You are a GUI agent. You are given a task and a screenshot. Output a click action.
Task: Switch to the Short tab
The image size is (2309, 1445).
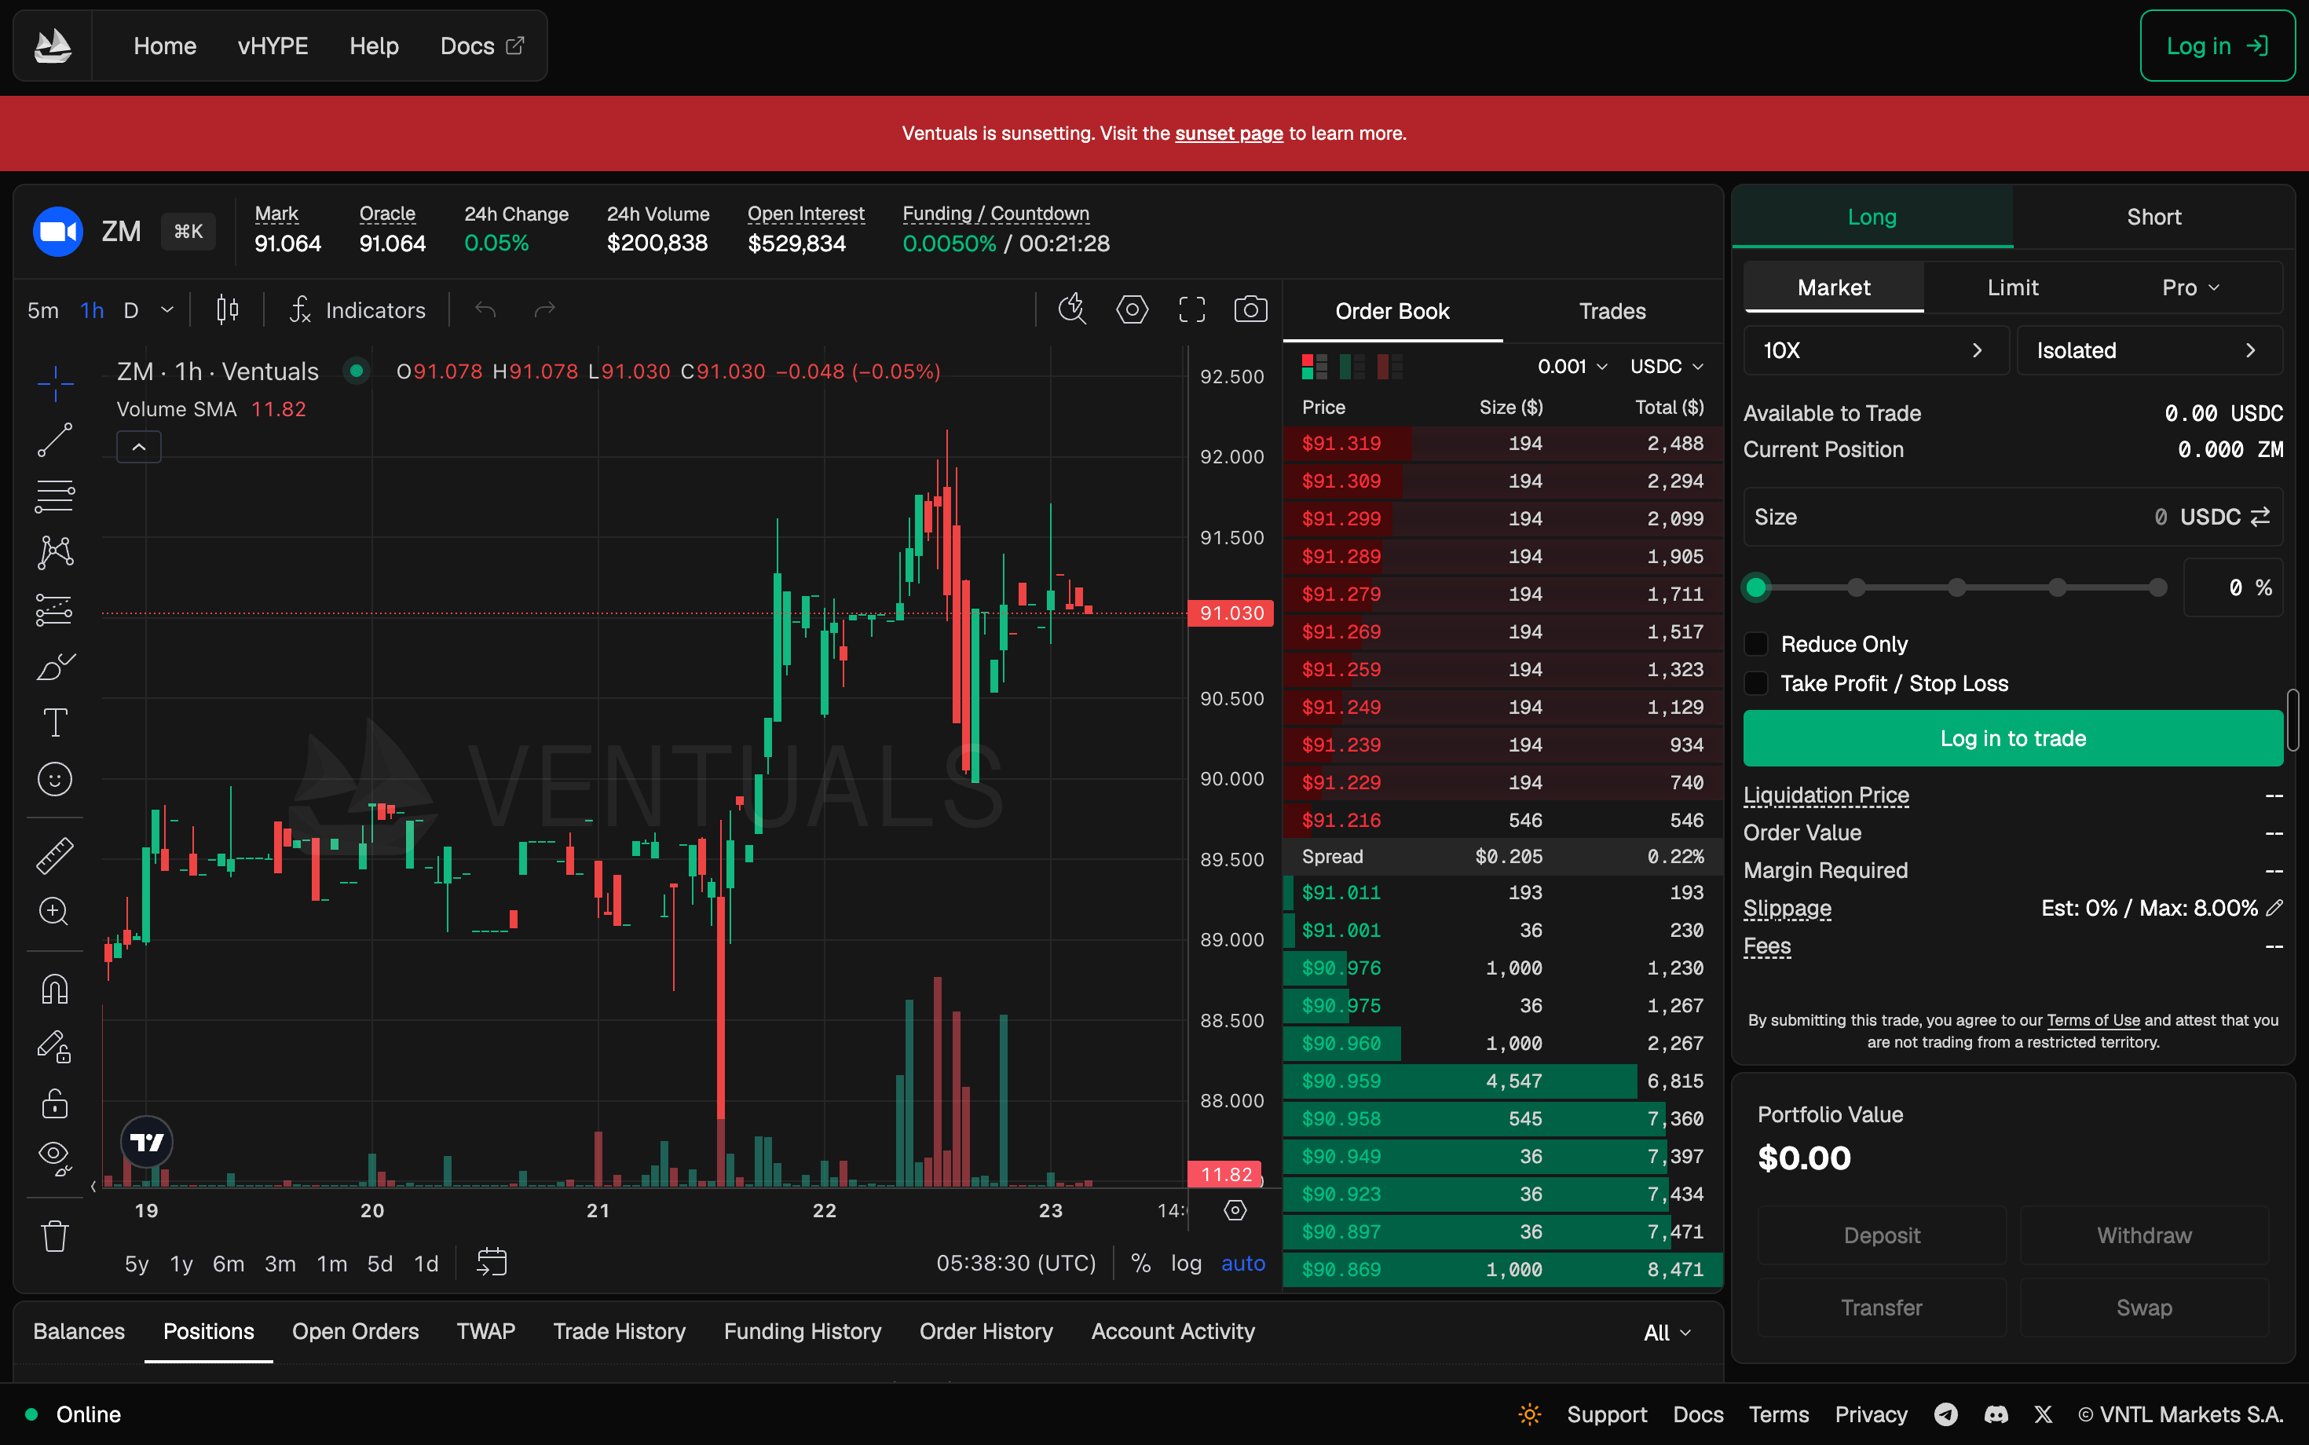pyautogui.click(x=2153, y=217)
